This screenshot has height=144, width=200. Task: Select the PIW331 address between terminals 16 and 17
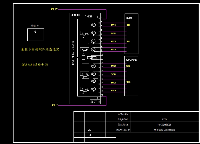[113, 83]
